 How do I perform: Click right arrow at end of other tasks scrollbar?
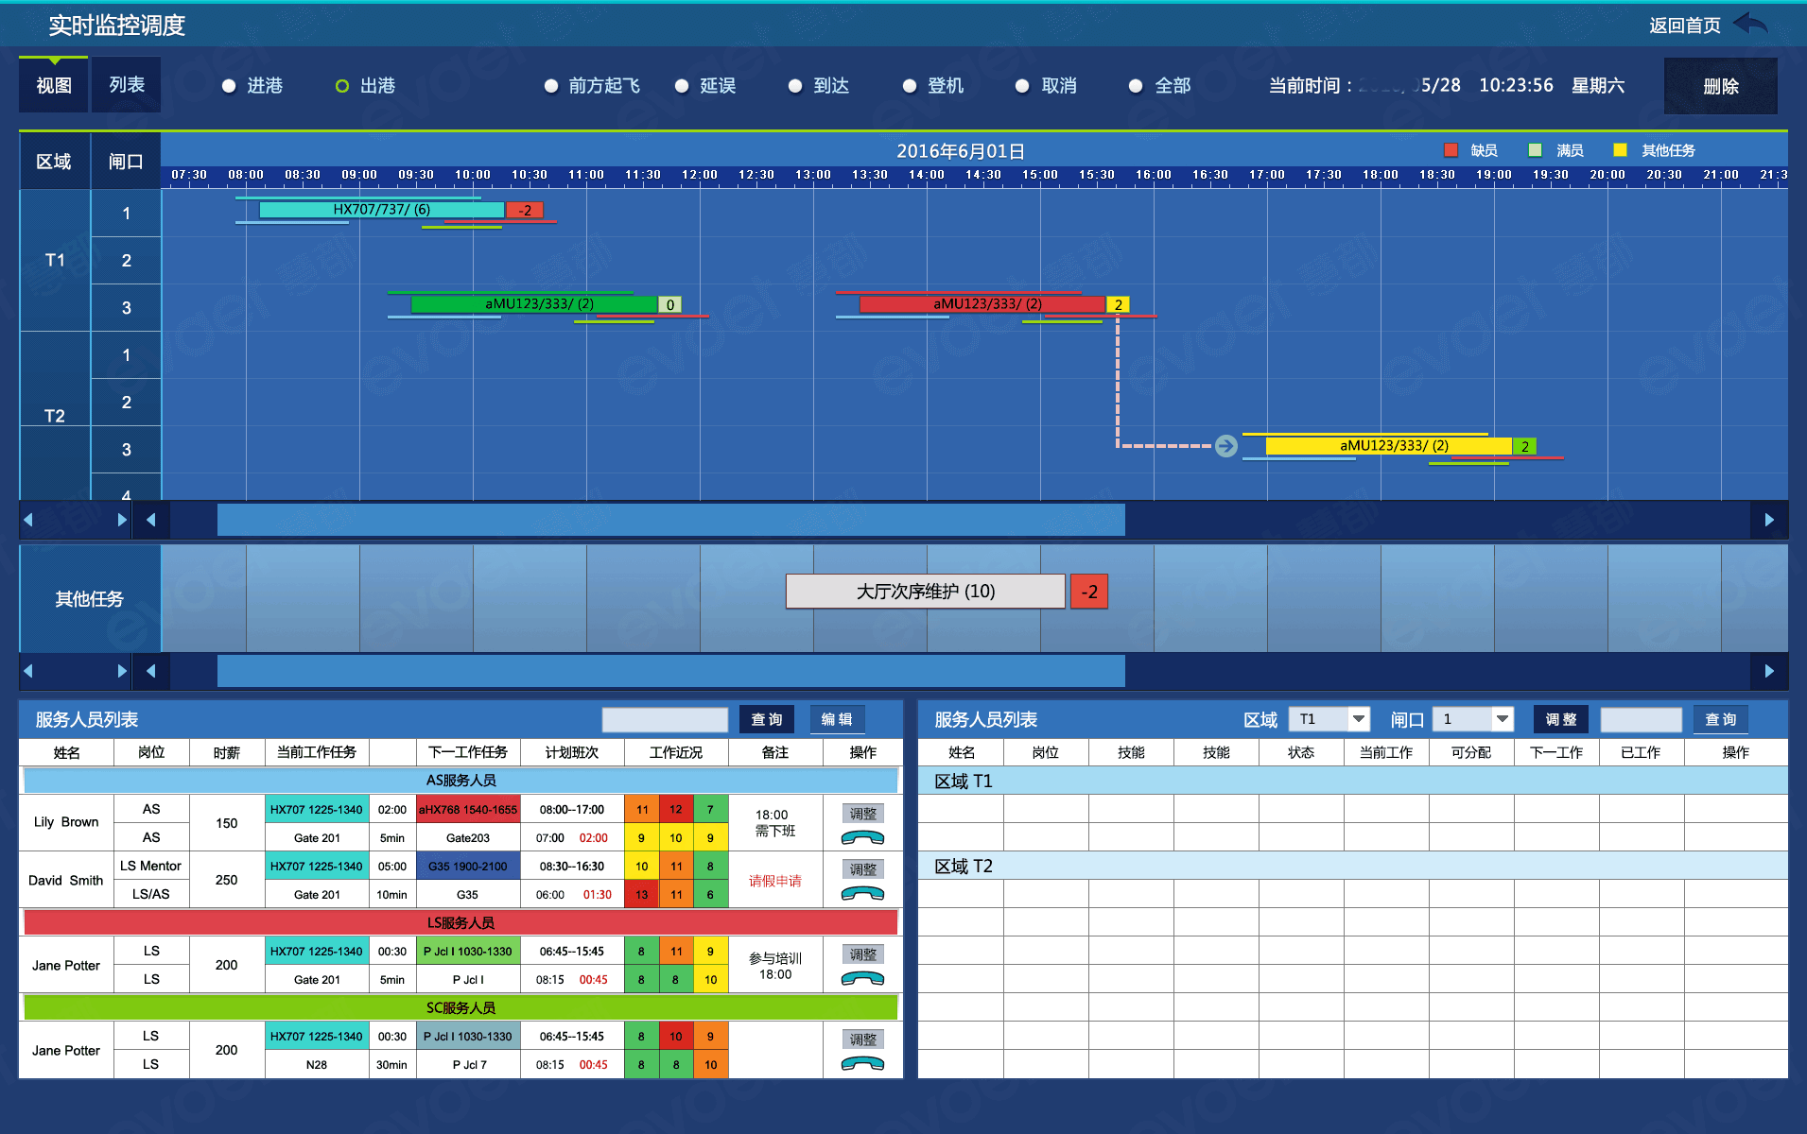point(1768,671)
